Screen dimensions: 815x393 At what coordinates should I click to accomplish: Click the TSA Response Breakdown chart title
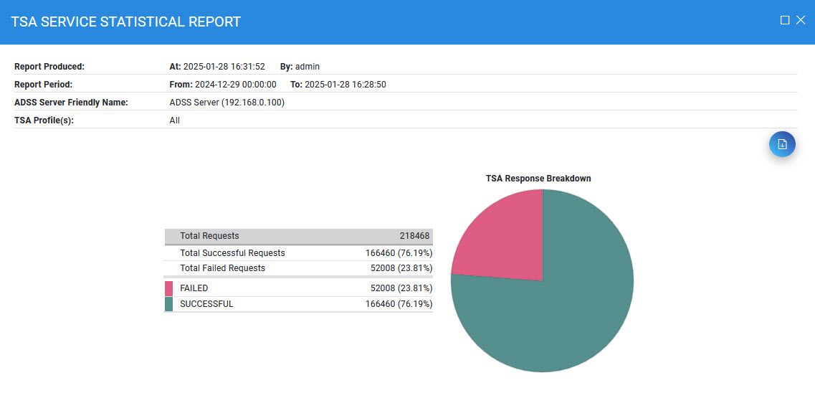click(x=538, y=179)
